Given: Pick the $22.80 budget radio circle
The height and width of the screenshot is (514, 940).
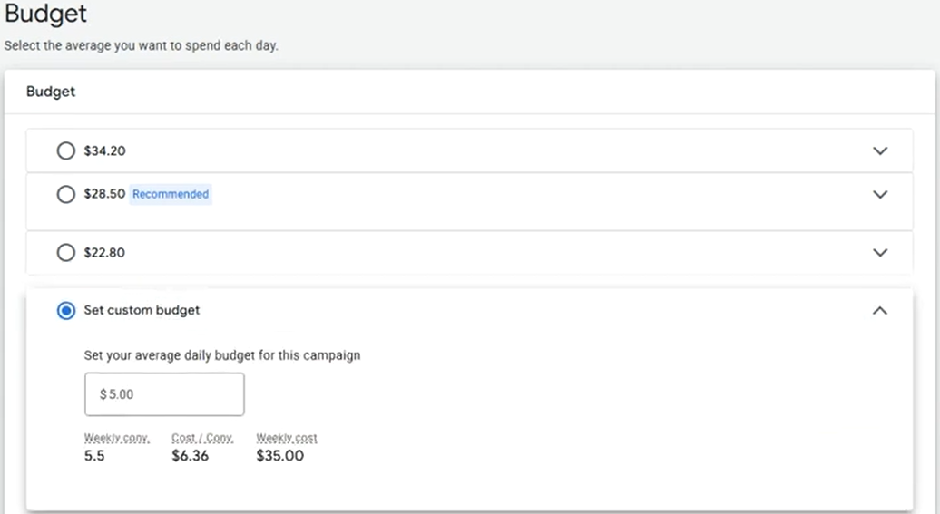Looking at the screenshot, I should point(65,253).
